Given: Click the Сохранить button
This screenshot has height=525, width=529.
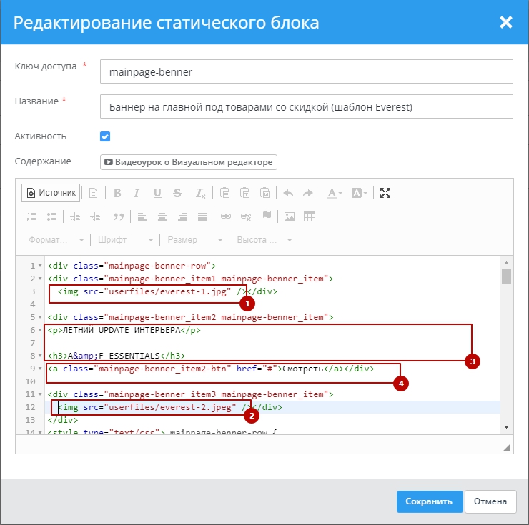Looking at the screenshot, I should click(x=429, y=501).
